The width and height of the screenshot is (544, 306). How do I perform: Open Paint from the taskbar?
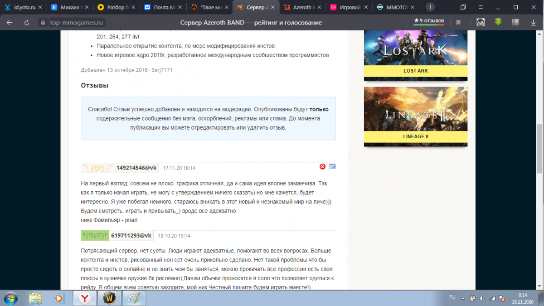(x=134, y=298)
